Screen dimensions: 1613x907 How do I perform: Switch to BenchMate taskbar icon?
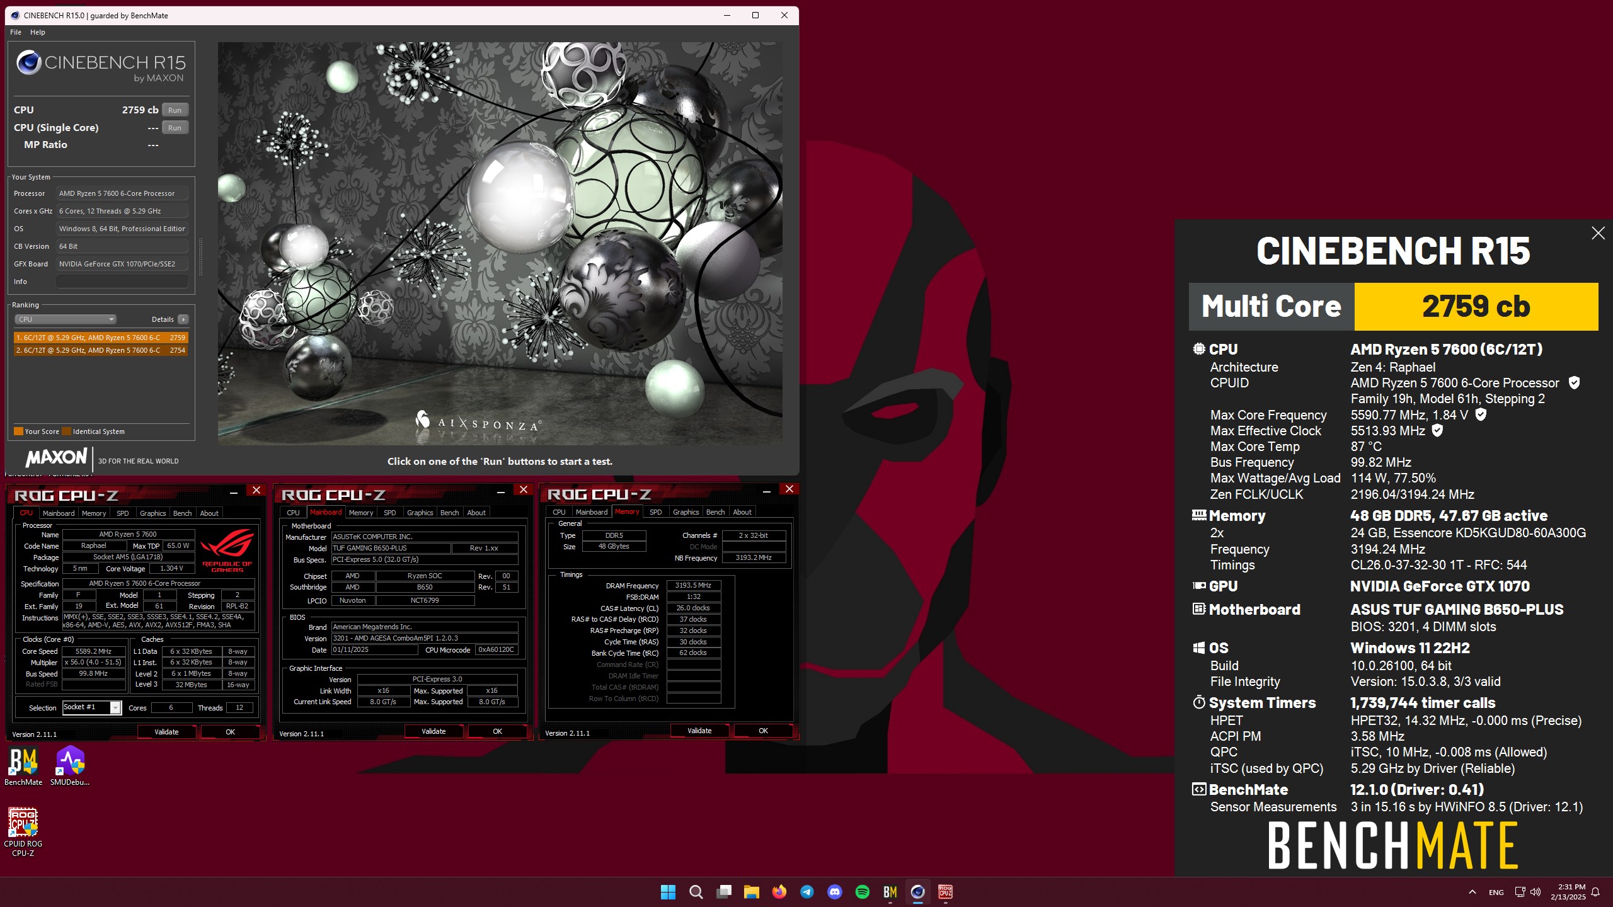890,892
